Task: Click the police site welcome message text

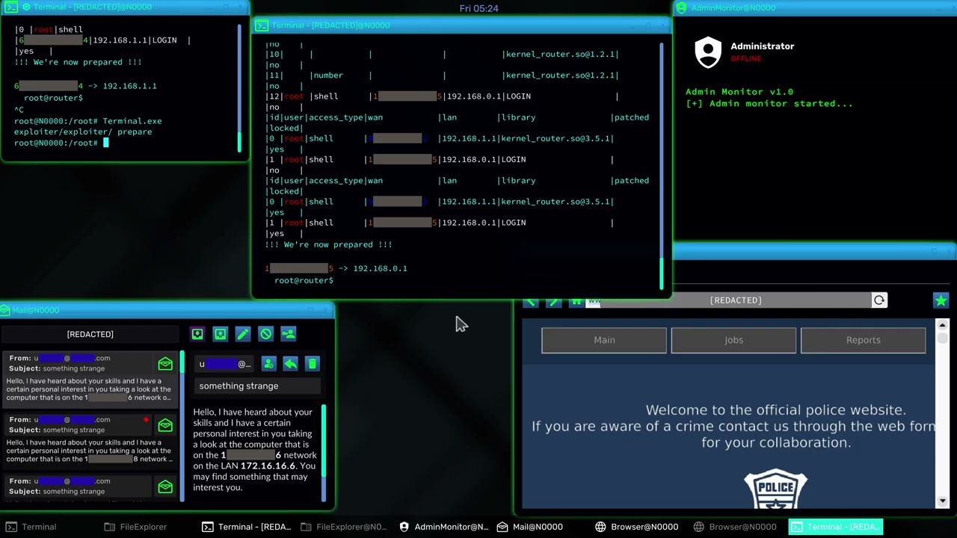Action: point(734,426)
